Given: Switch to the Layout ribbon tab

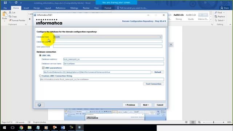Looking at the screenshot, I should [48, 8].
